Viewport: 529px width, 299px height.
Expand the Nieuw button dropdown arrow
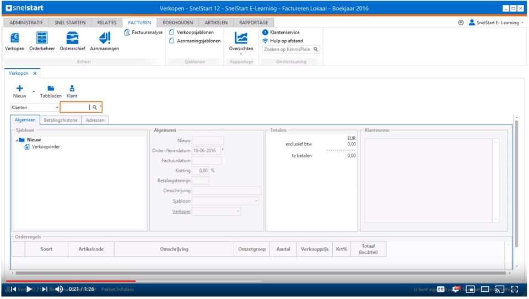point(34,91)
